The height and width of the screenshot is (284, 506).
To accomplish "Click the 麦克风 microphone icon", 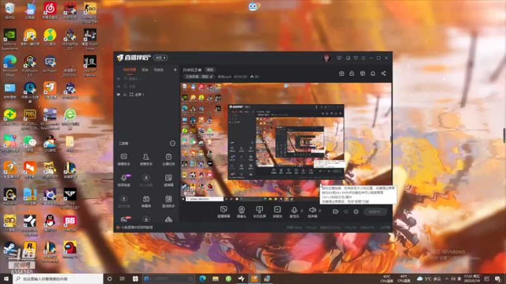I will (x=294, y=210).
